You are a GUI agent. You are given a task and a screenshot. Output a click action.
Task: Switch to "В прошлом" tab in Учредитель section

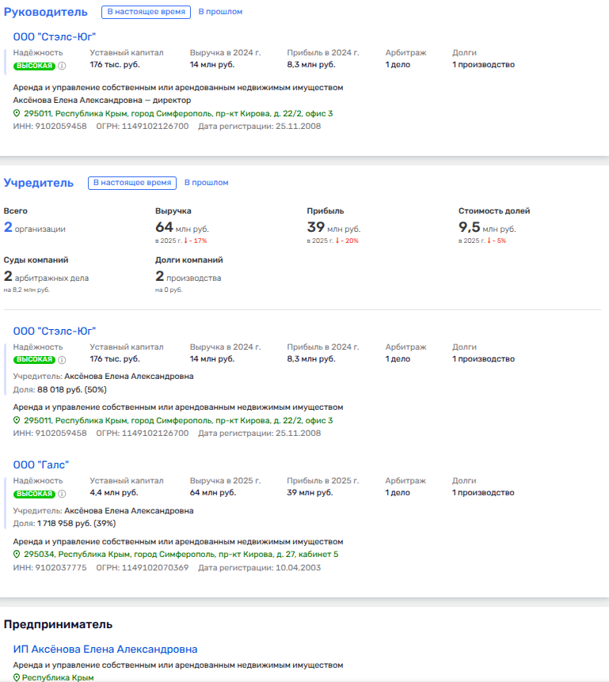tap(206, 183)
